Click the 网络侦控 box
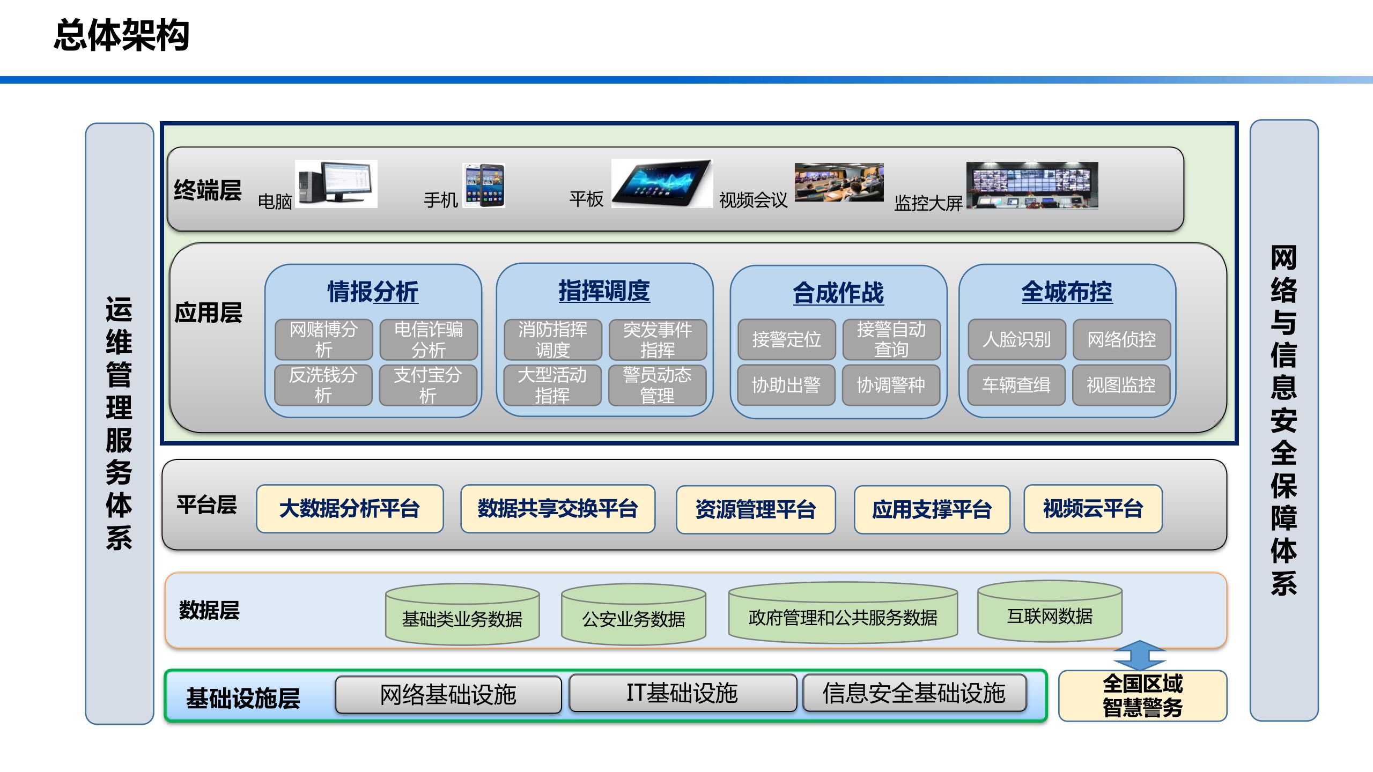 click(1121, 339)
